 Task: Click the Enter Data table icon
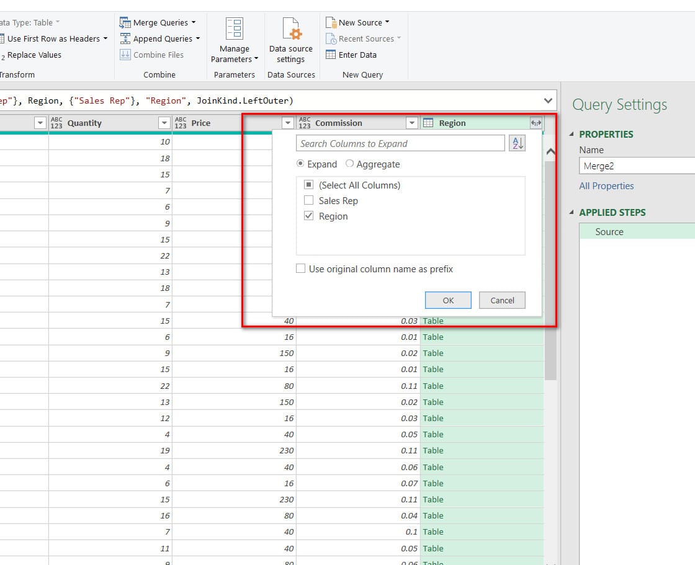pyautogui.click(x=331, y=55)
